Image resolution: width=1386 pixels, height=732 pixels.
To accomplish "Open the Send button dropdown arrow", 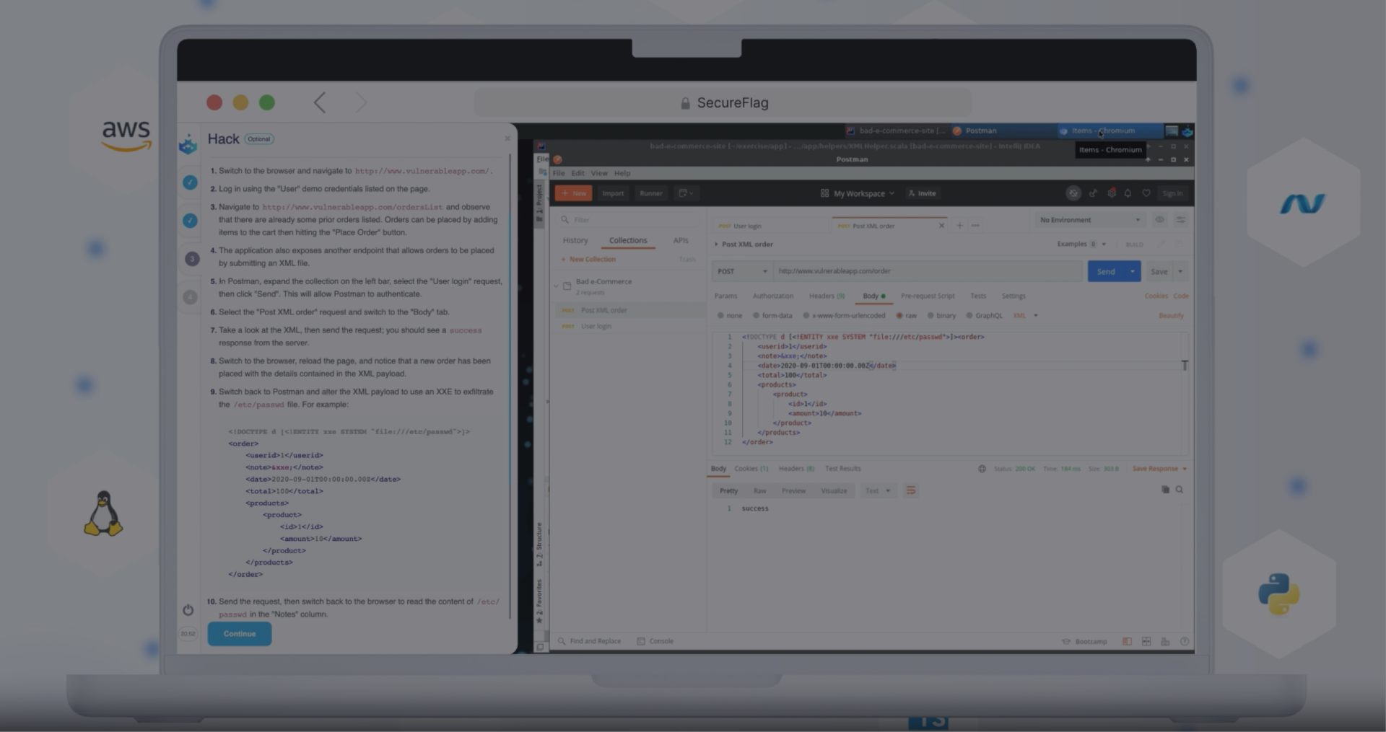I will pos(1133,271).
